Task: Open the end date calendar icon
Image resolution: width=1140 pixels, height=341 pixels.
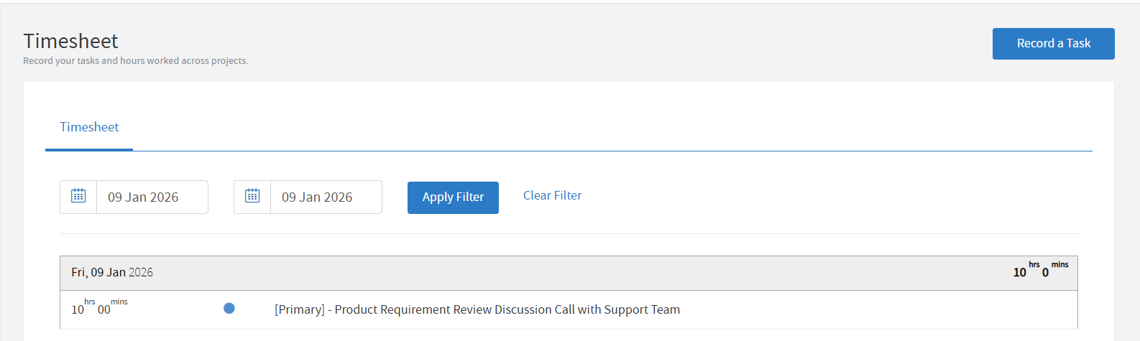Action: pos(252,196)
